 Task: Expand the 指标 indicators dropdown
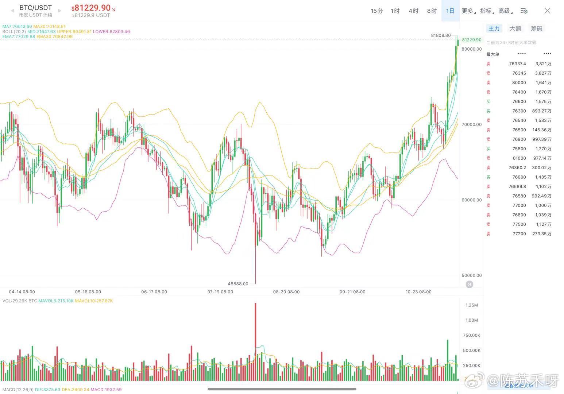(x=487, y=11)
